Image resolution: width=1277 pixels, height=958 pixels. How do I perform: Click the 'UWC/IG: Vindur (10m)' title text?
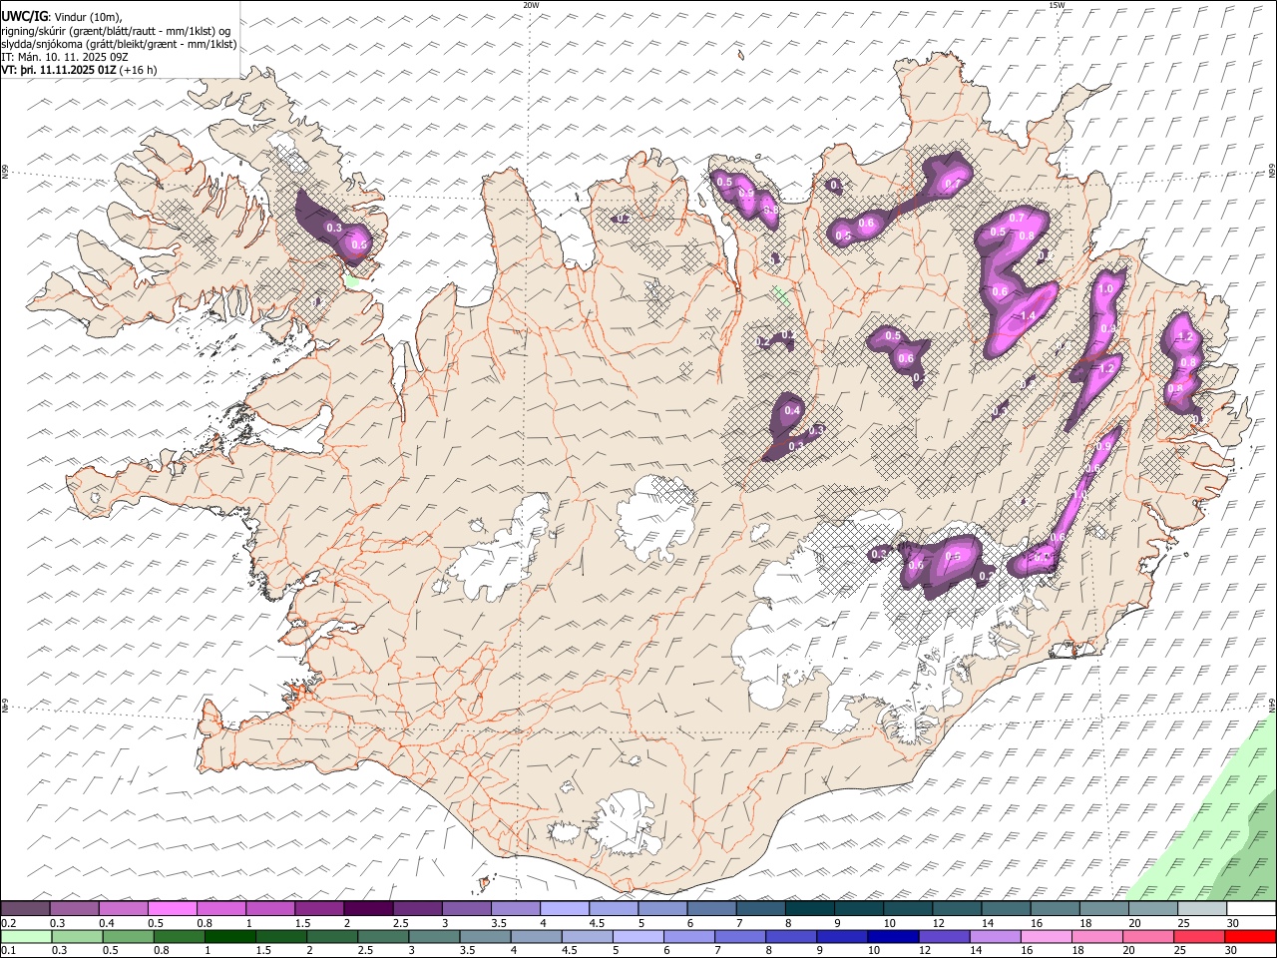coord(62,17)
